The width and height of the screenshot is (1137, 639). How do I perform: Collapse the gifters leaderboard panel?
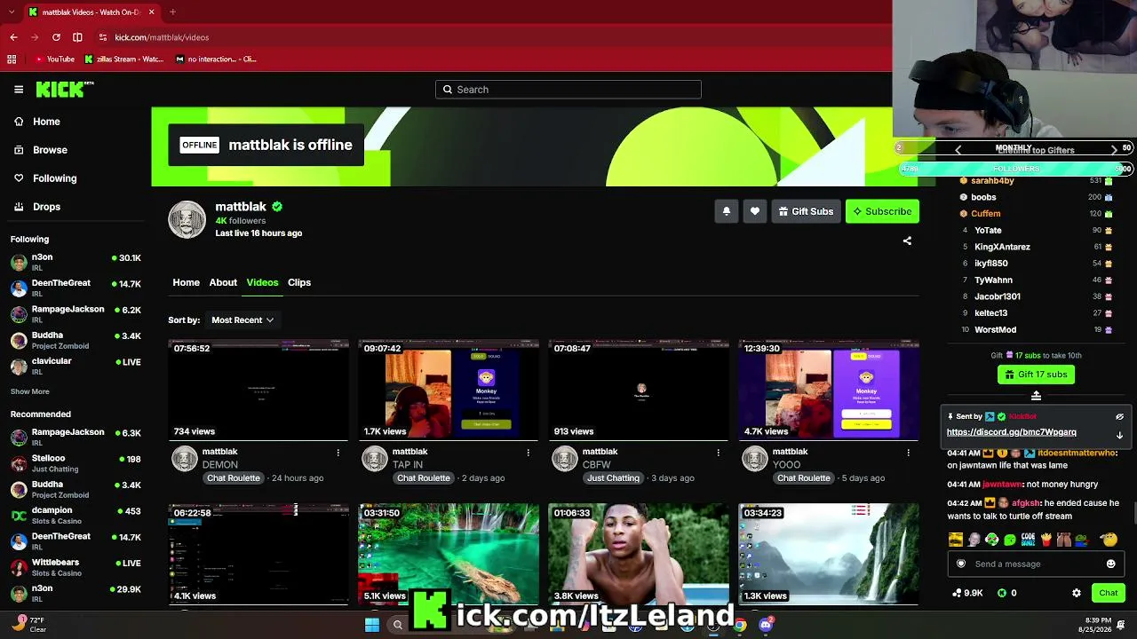click(x=1036, y=396)
